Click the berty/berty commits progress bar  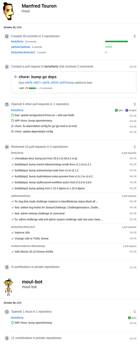[117, 41]
